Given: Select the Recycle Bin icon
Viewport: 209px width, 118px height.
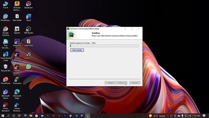Looking at the screenshot, I should 6,68.
